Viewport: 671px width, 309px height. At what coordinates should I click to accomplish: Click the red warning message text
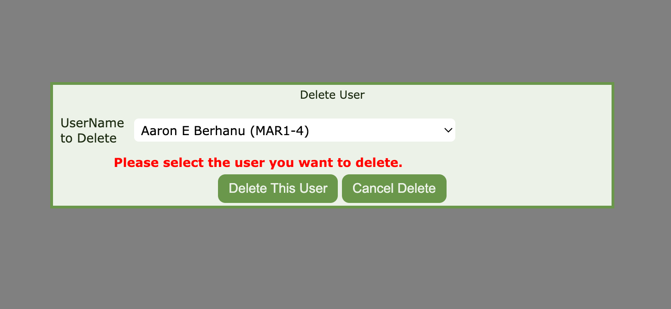click(258, 163)
